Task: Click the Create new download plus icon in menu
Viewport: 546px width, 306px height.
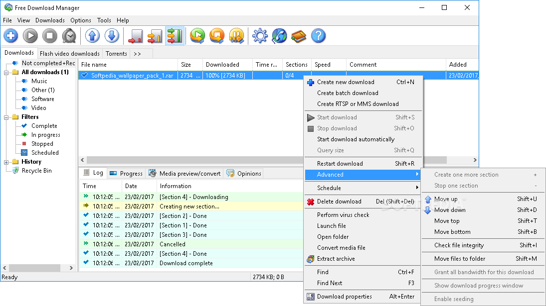Action: coord(311,82)
